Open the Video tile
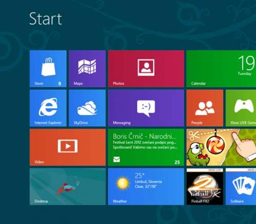Screen dimensions: 256x224 (68, 147)
